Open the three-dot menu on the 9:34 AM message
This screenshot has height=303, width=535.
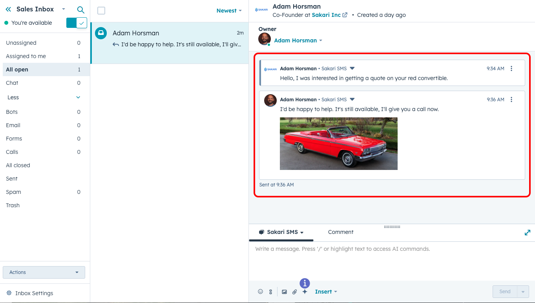[x=511, y=68]
